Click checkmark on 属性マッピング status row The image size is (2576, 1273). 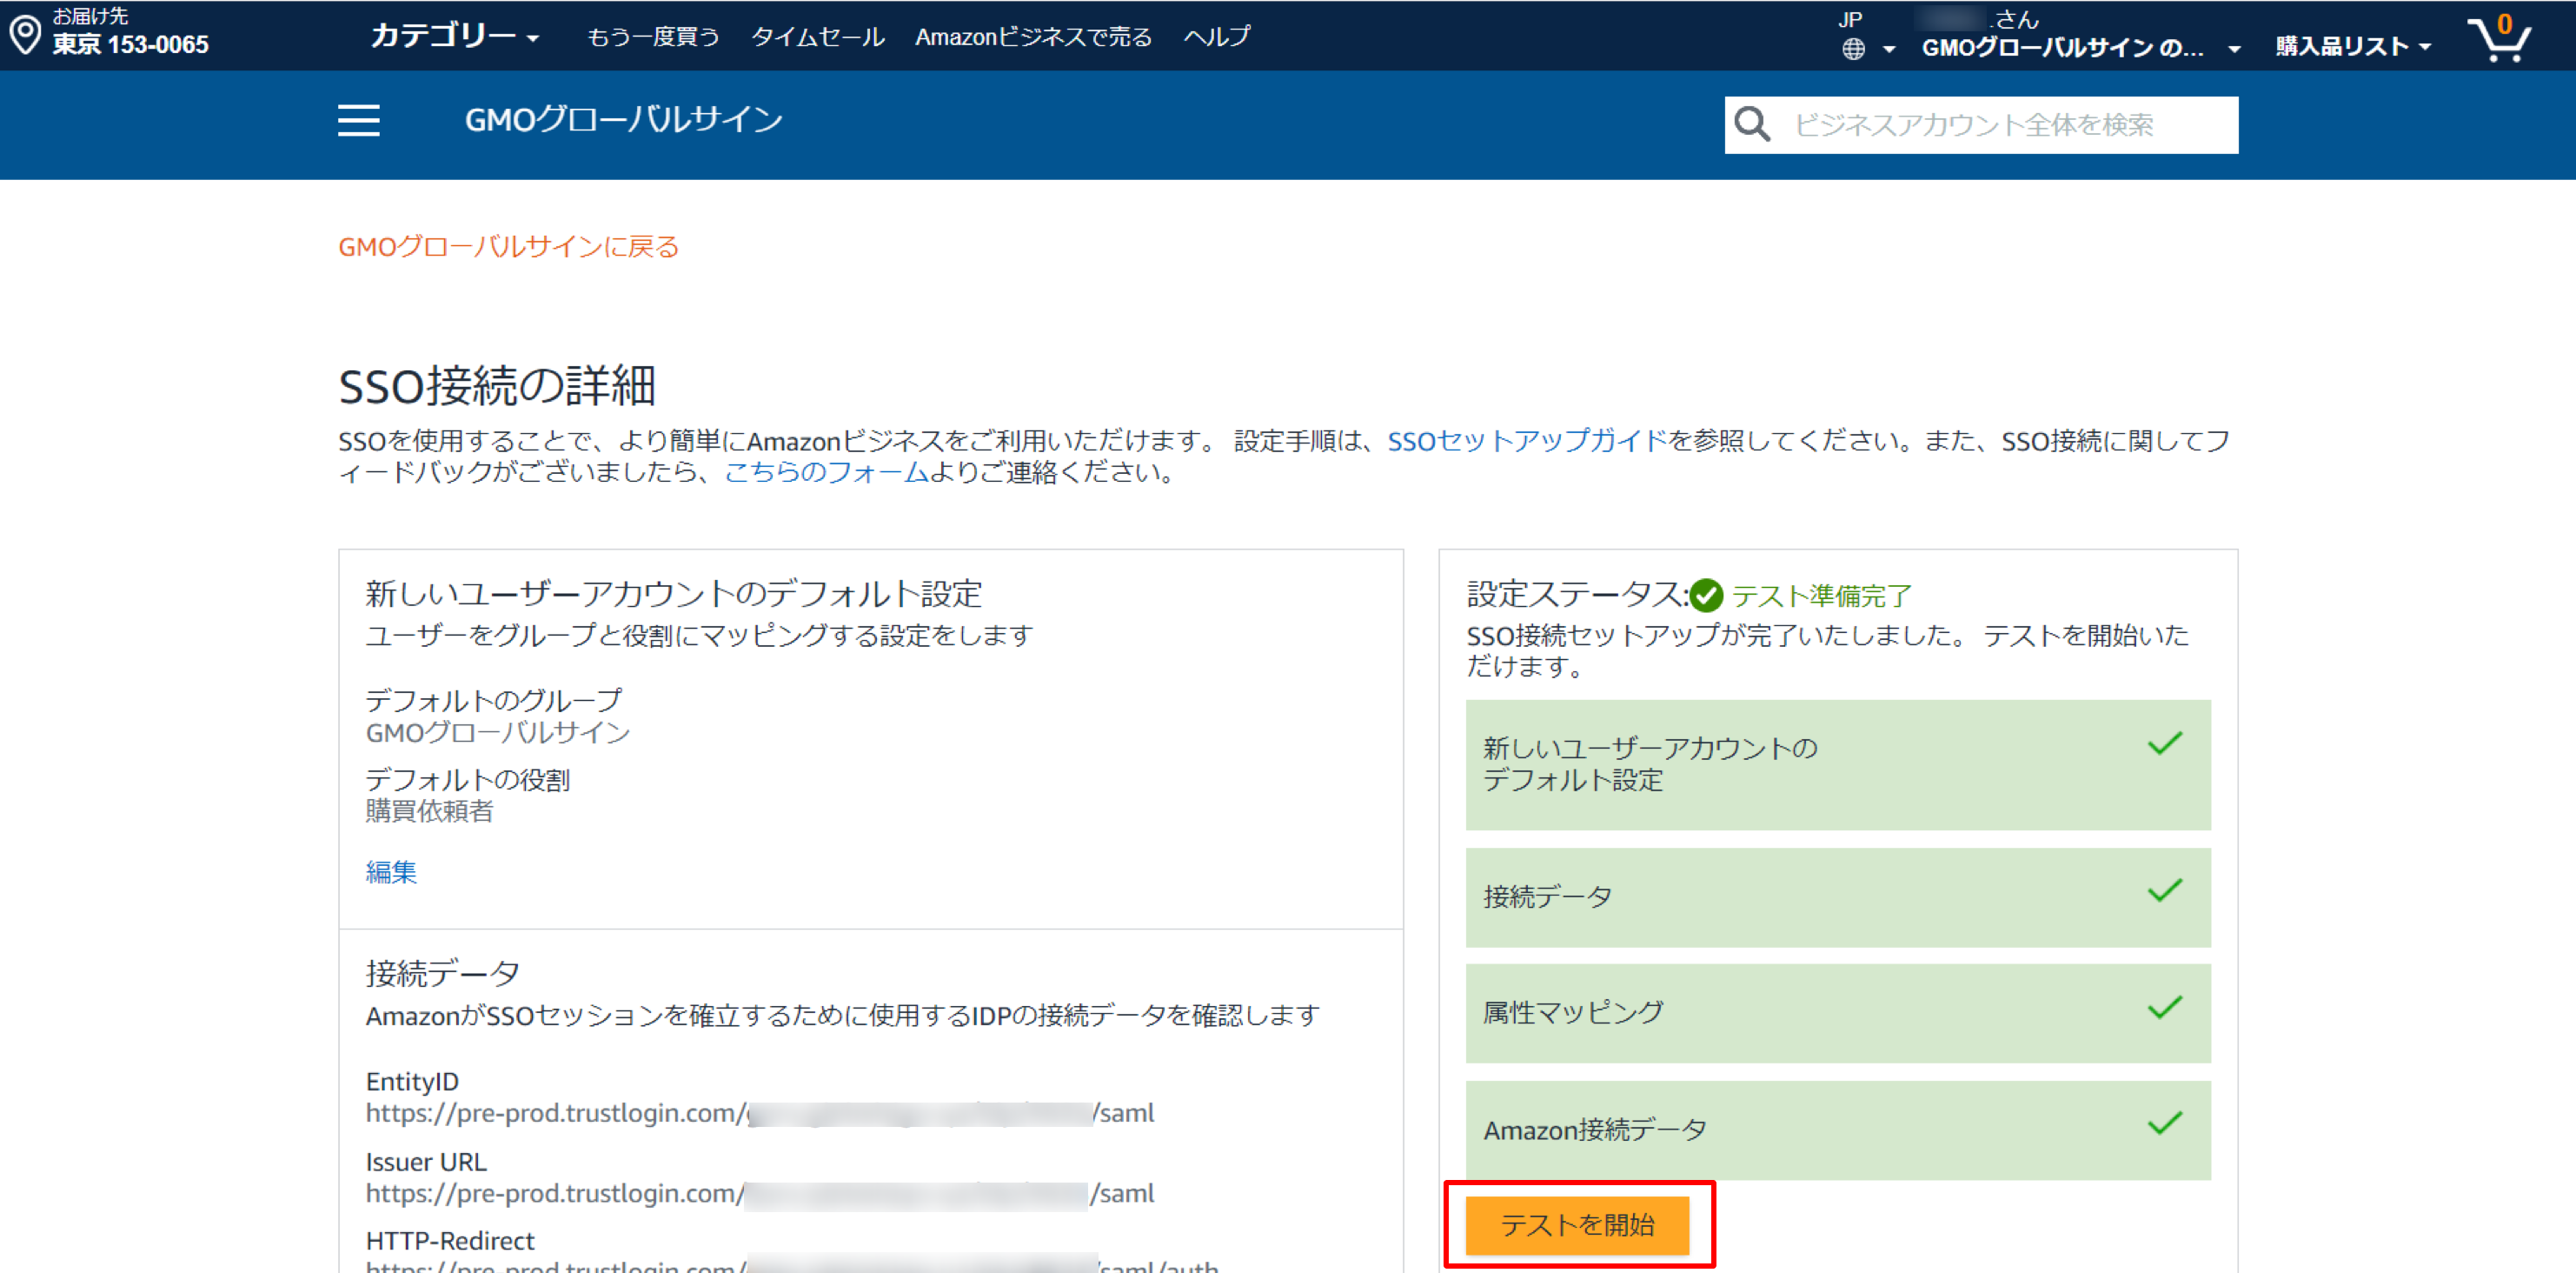click(x=2165, y=1008)
